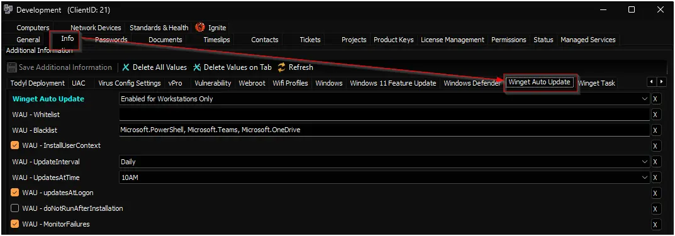The width and height of the screenshot is (675, 236).
Task: Click the Development window title icon
Action: [x=8, y=9]
